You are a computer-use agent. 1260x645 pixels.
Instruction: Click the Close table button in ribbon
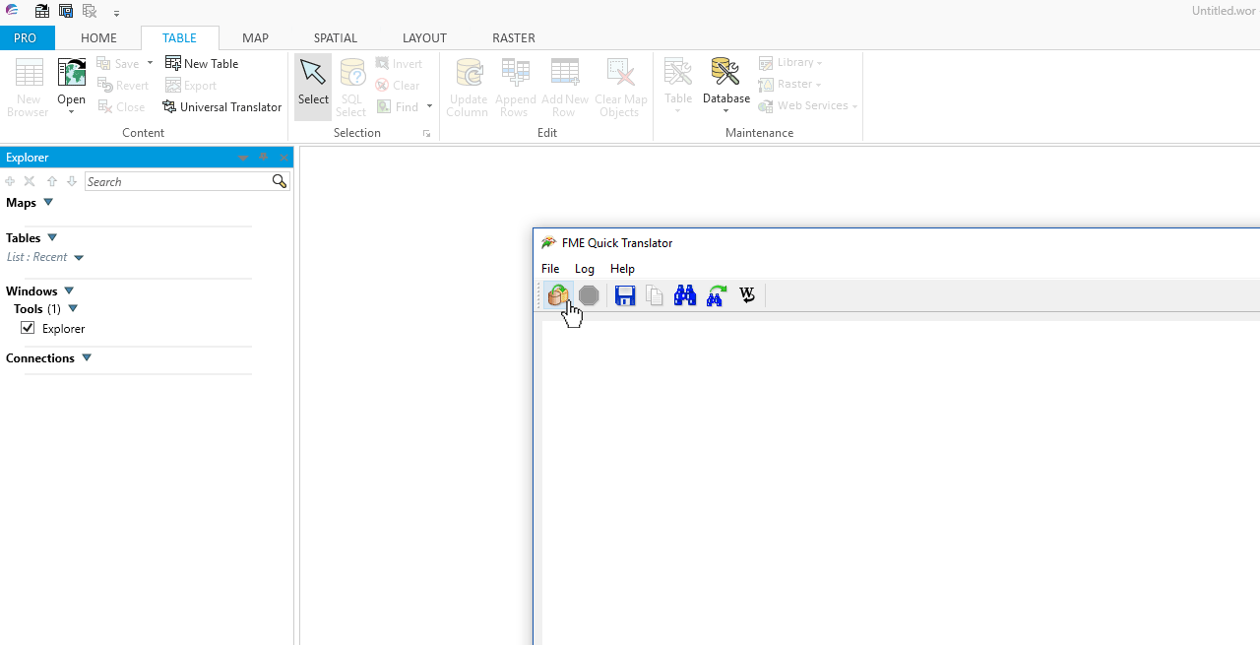[121, 107]
